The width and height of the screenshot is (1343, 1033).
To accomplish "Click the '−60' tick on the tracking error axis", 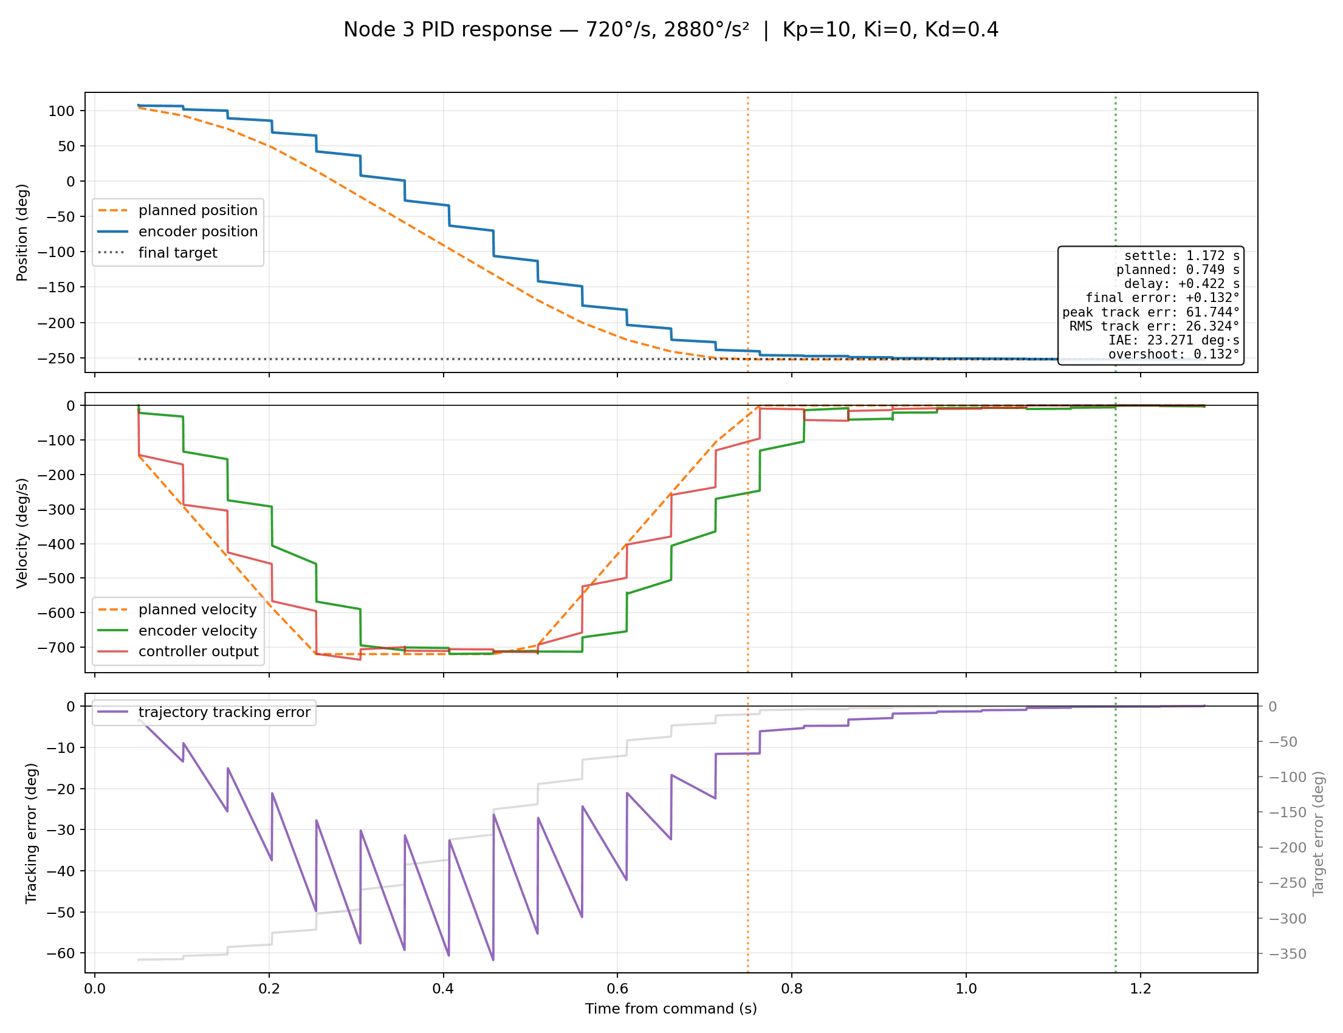I will pyautogui.click(x=60, y=953).
